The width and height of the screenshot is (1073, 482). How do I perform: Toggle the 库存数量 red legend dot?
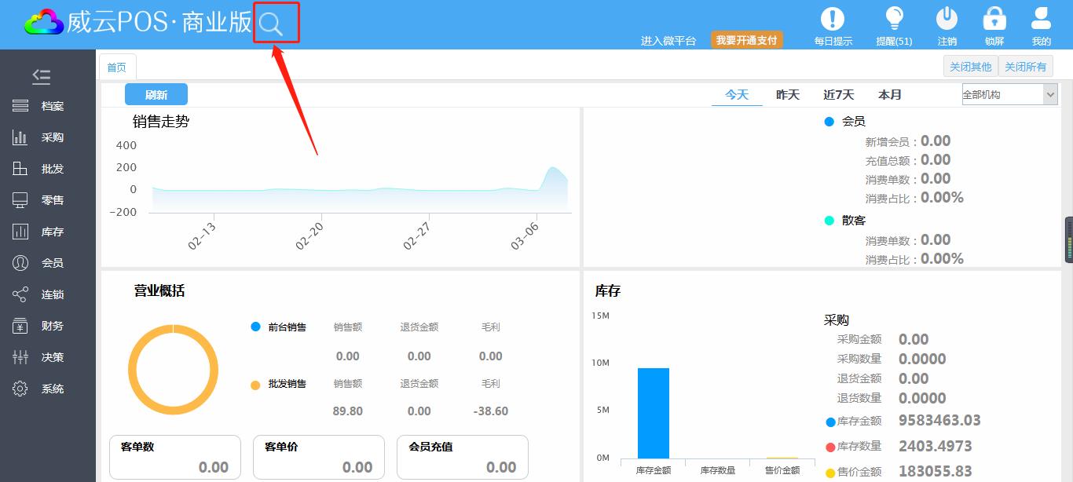pyautogui.click(x=830, y=447)
